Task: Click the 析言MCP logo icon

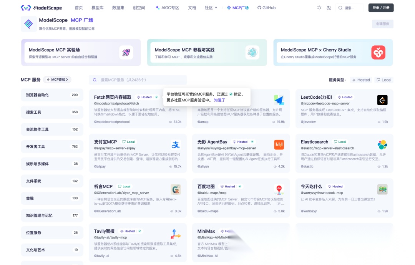Action: 176,189
